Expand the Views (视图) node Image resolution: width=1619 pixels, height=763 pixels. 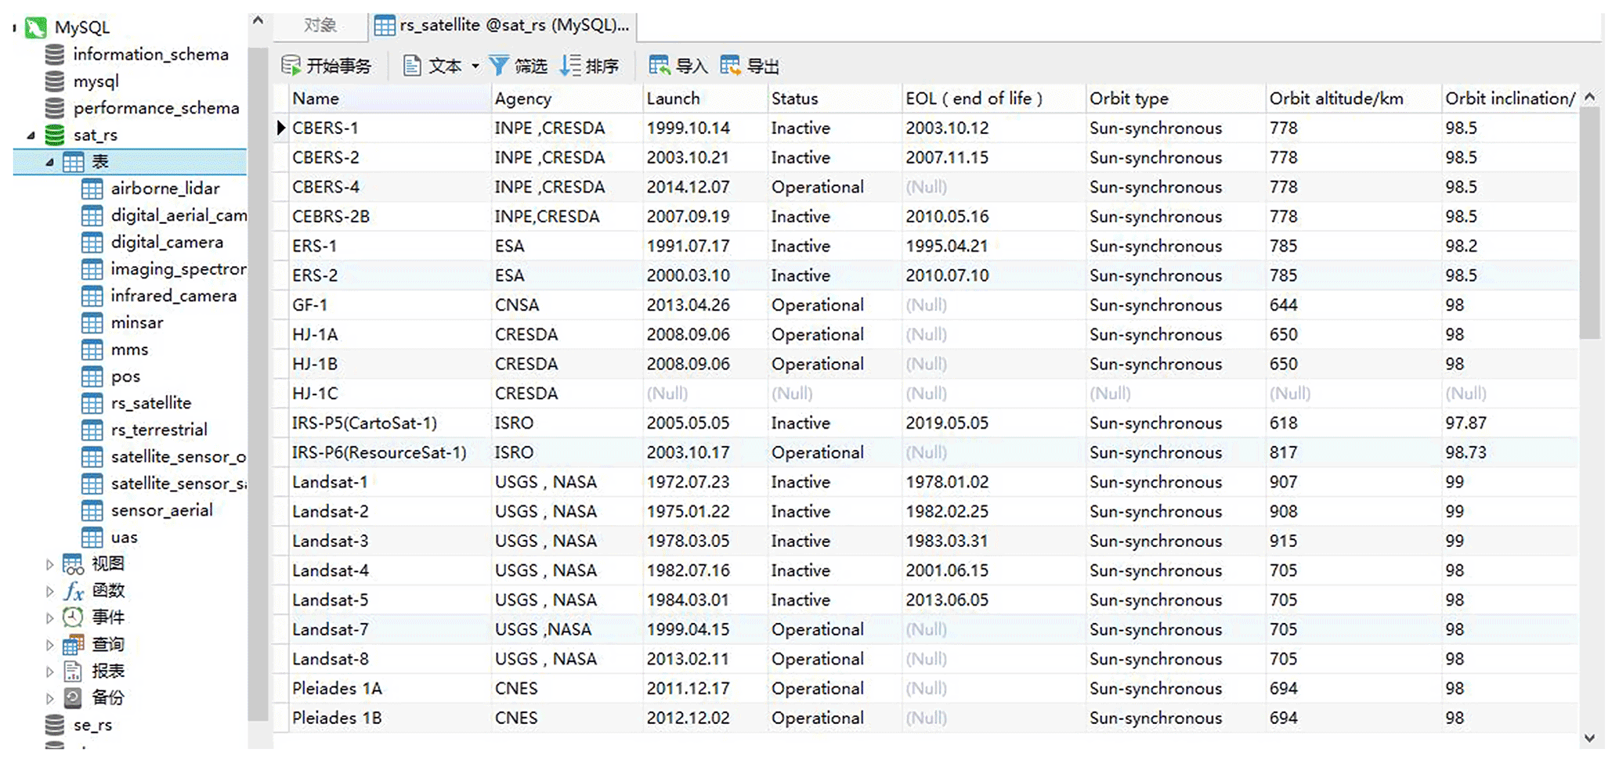(x=49, y=564)
